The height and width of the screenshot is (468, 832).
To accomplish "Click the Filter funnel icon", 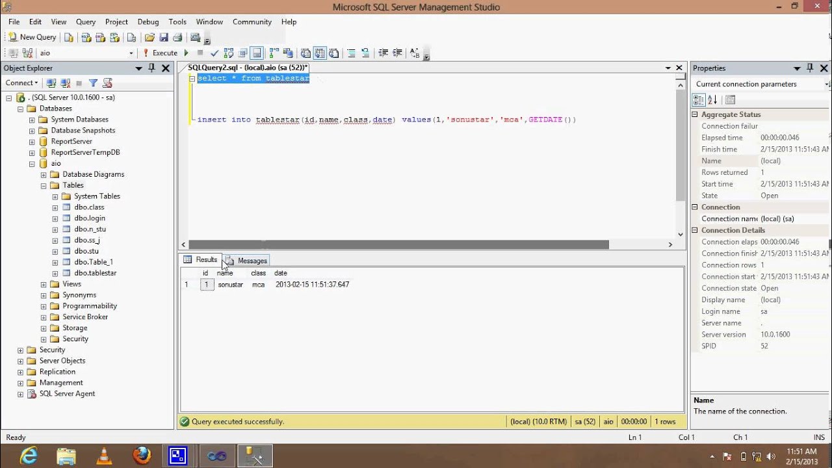I will pos(93,83).
